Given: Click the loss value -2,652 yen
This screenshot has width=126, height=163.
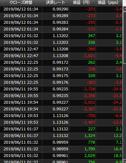Looking at the screenshot, I should click(x=89, y=102).
